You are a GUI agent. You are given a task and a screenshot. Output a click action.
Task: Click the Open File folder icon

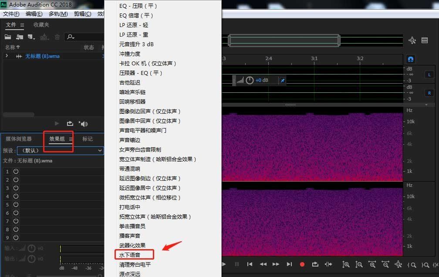pyautogui.click(x=8, y=37)
